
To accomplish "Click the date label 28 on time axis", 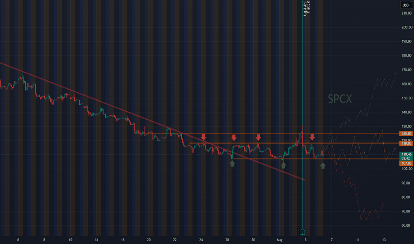I will point(227,240).
